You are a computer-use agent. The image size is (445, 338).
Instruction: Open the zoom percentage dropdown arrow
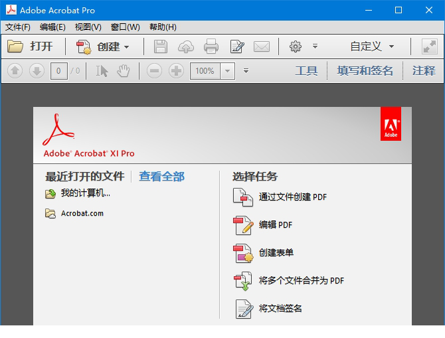(x=227, y=71)
